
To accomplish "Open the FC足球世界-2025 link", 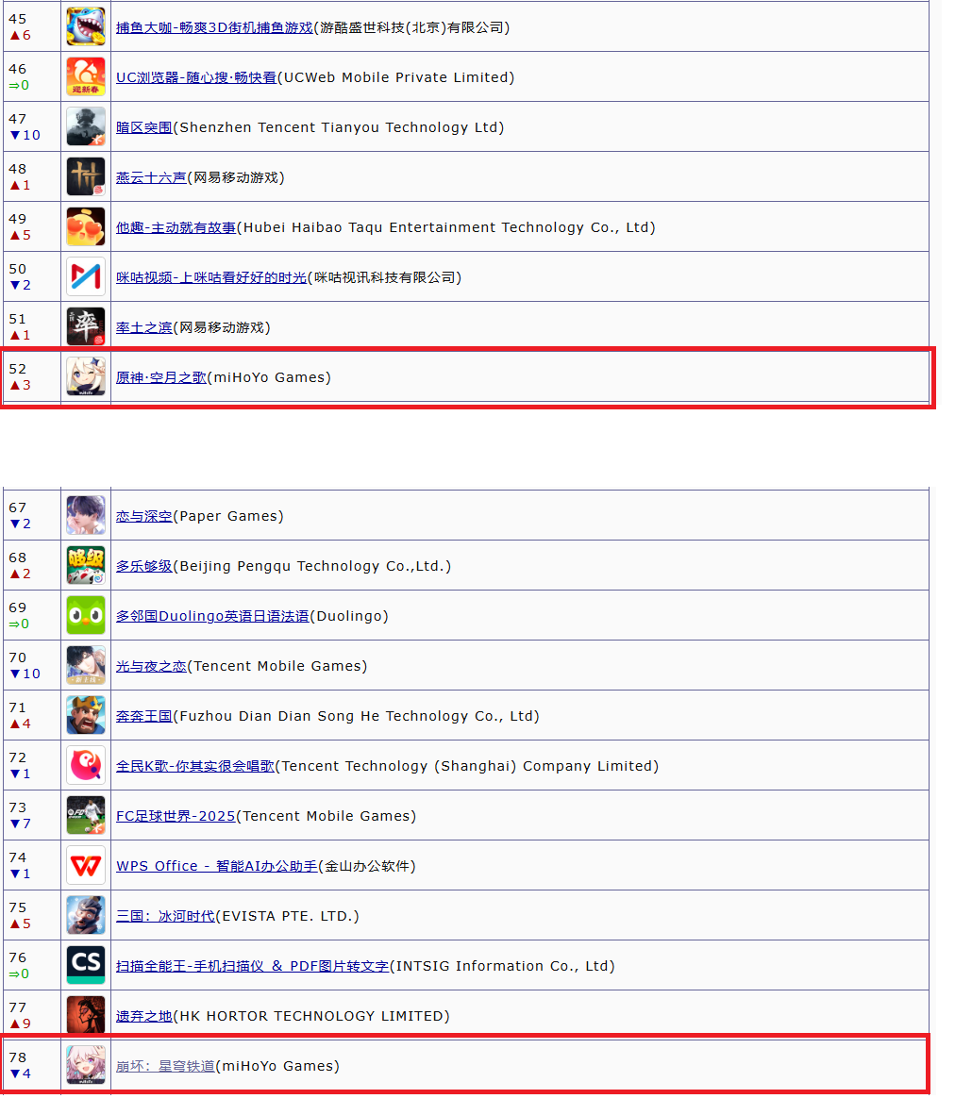I will (x=176, y=816).
